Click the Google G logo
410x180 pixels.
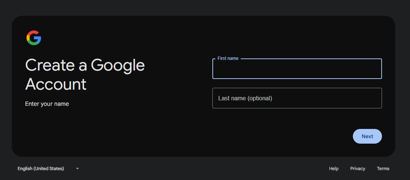[34, 38]
